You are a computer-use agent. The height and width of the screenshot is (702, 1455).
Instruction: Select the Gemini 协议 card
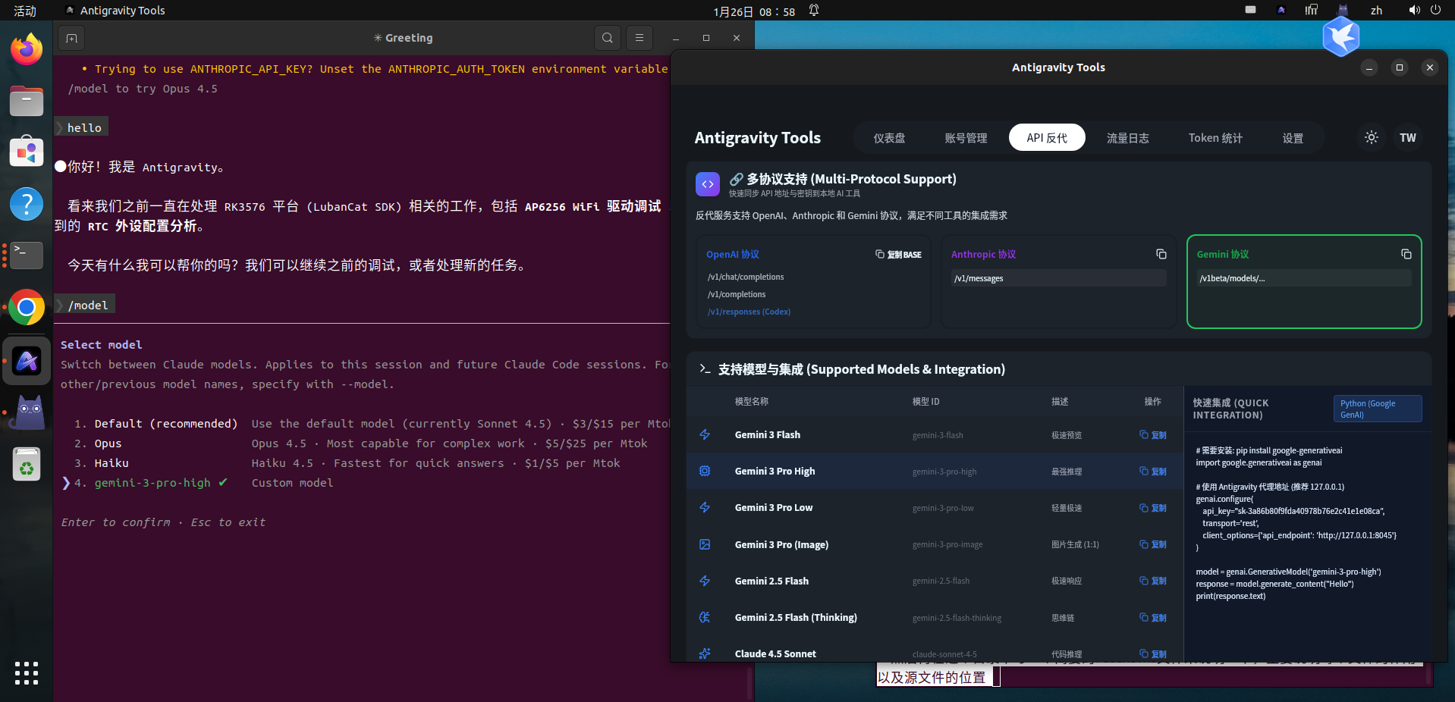(x=1304, y=281)
